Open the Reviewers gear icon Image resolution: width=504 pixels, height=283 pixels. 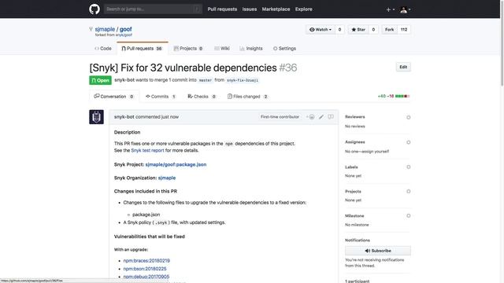[408, 117]
